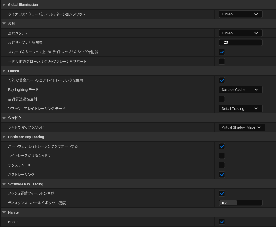Collapse the Hardware Ray Tracing section
Viewport: 276px width, 227px height.
[x=4, y=137]
